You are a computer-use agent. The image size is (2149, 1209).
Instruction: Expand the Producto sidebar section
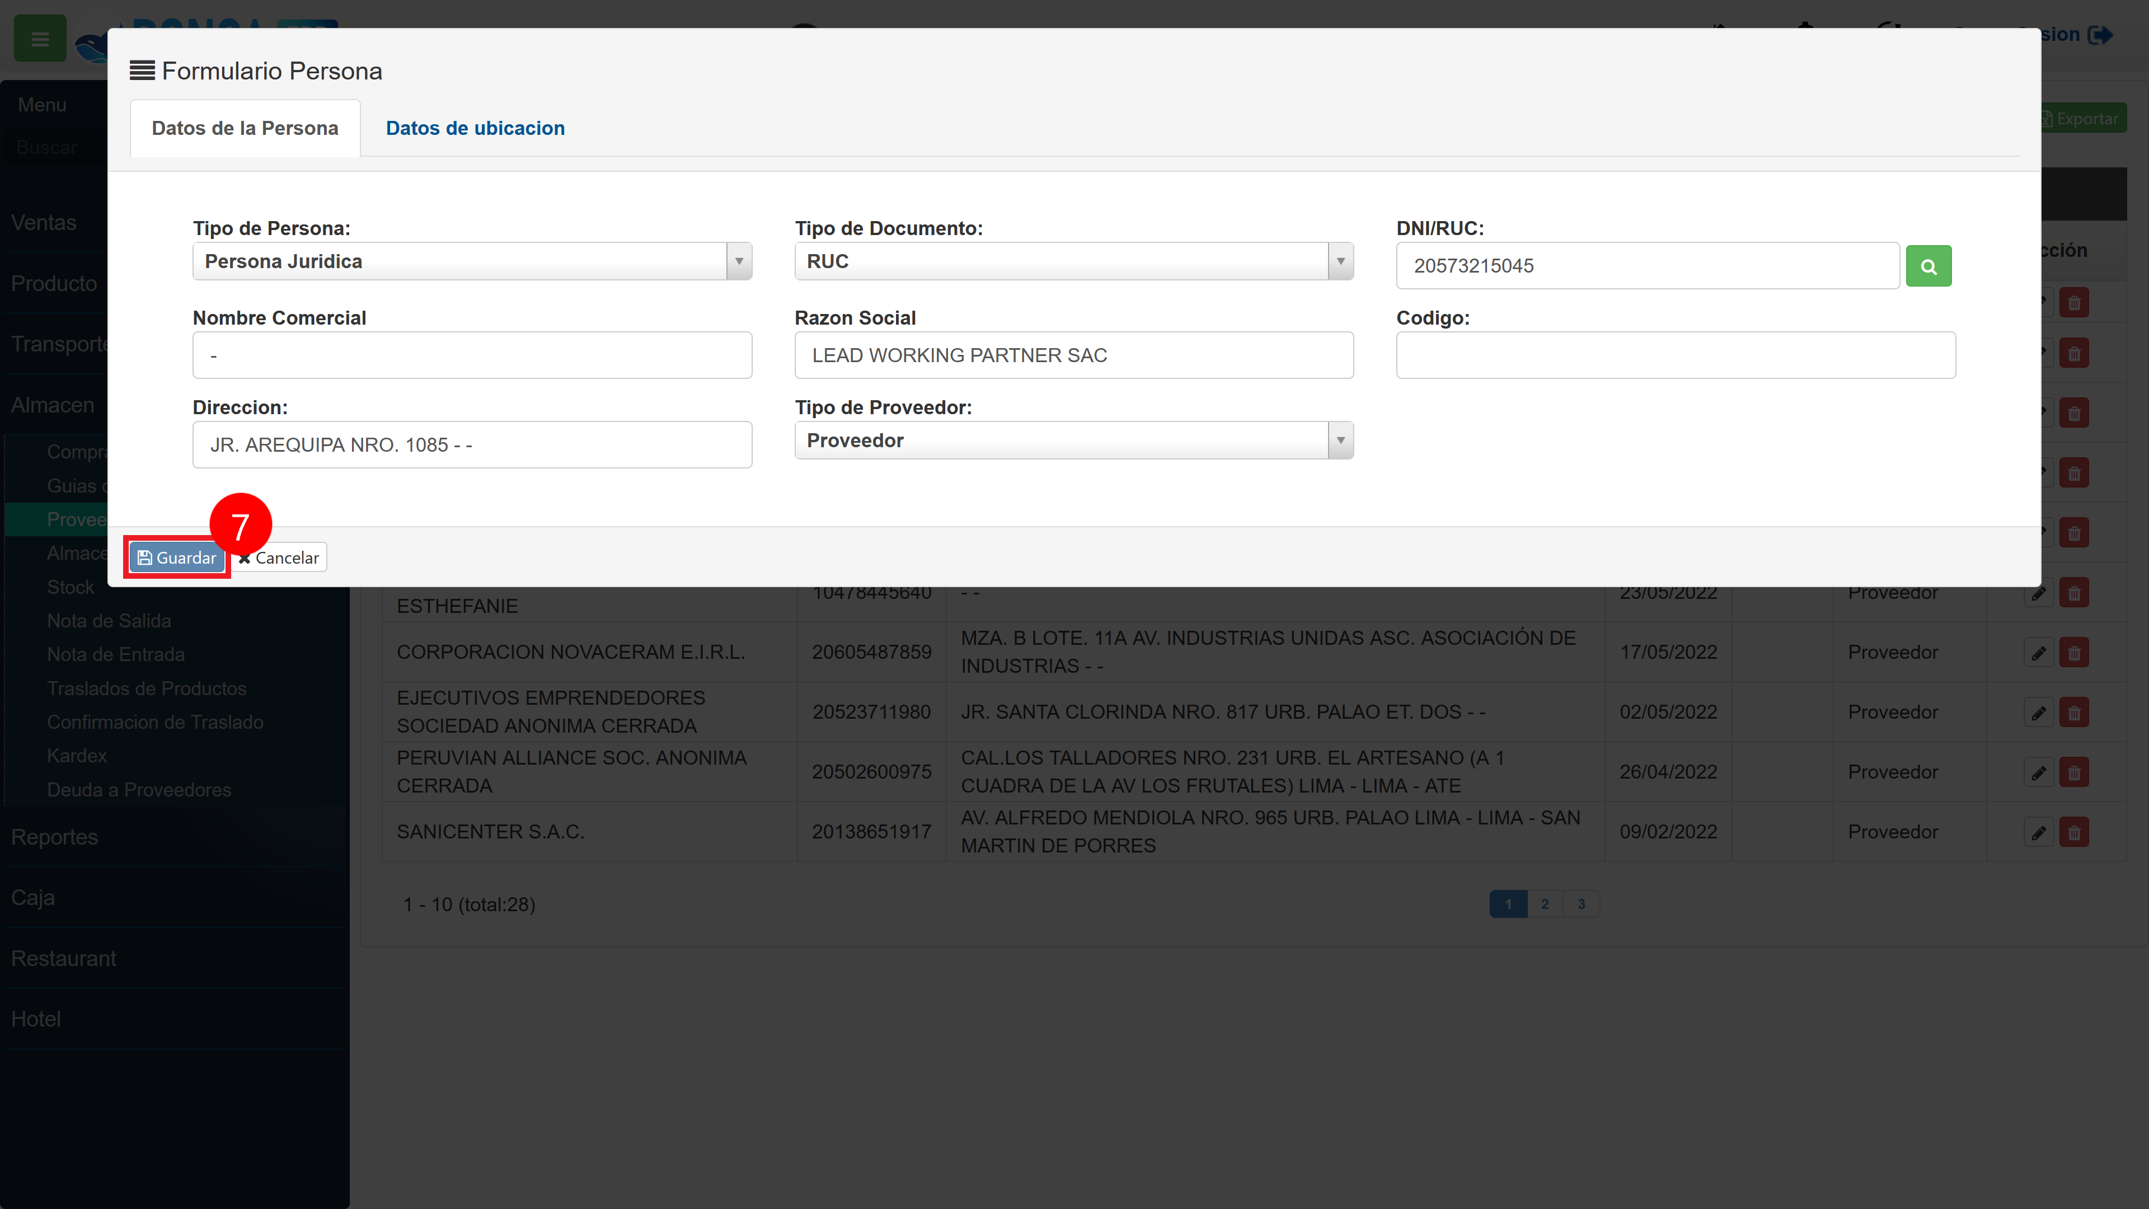(53, 284)
